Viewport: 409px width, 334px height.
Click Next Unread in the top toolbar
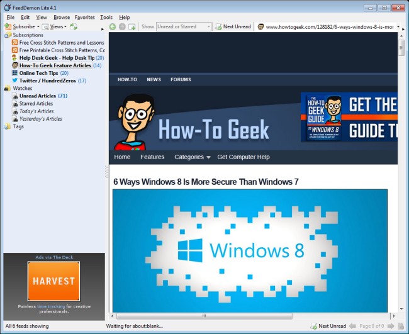coord(233,26)
